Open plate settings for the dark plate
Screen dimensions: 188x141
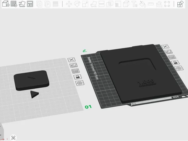(x=179, y=68)
